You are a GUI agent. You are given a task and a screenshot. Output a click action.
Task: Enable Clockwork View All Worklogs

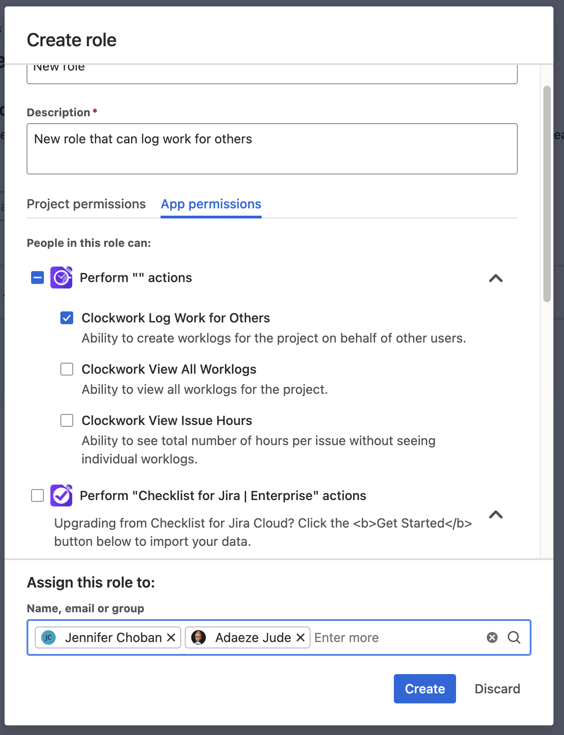pyautogui.click(x=67, y=369)
